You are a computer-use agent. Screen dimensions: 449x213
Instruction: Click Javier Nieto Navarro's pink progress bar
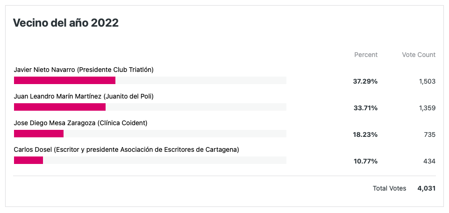click(x=65, y=80)
